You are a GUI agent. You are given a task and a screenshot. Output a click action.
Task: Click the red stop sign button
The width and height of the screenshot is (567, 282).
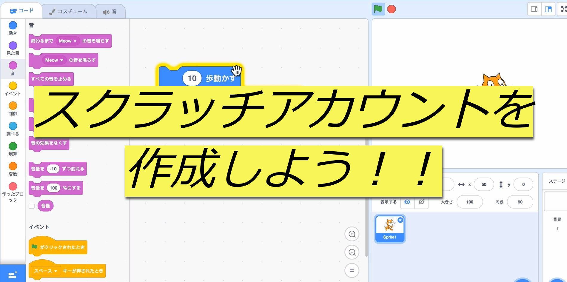click(392, 9)
